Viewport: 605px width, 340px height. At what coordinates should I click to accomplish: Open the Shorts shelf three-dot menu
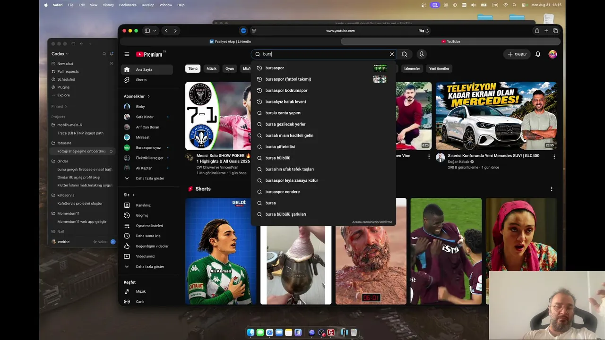pyautogui.click(x=552, y=189)
